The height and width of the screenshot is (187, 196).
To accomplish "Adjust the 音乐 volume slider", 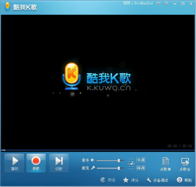I will point(110,161).
